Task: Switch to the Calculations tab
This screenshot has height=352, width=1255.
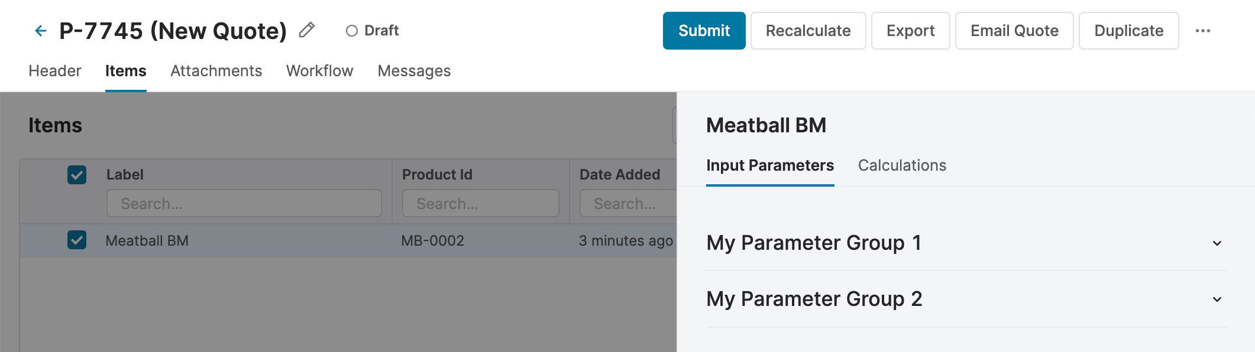Action: point(902,165)
